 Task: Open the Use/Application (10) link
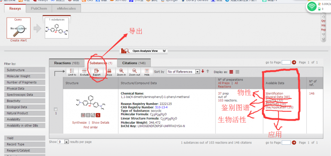click(280, 107)
